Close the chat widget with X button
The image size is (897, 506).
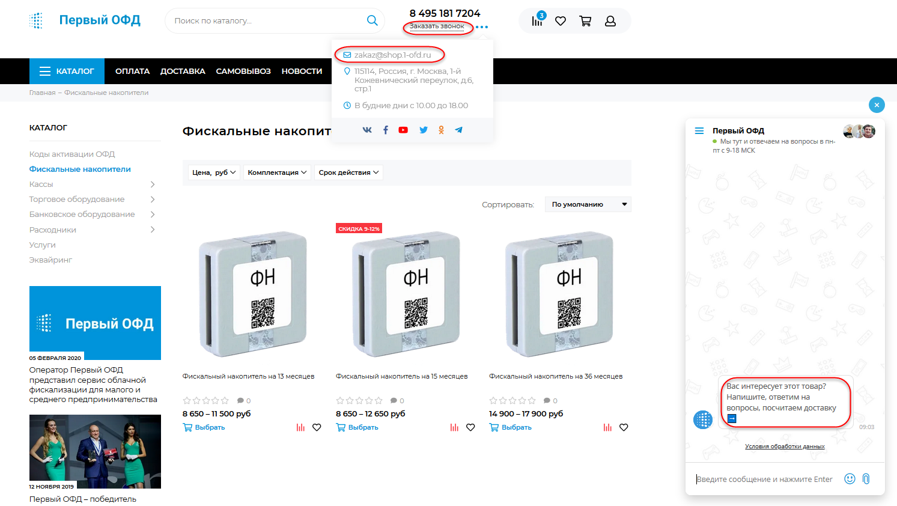coord(877,105)
